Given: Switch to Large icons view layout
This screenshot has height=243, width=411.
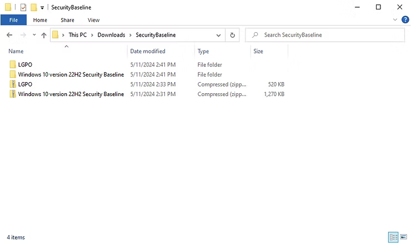Looking at the screenshot, I should point(403,237).
